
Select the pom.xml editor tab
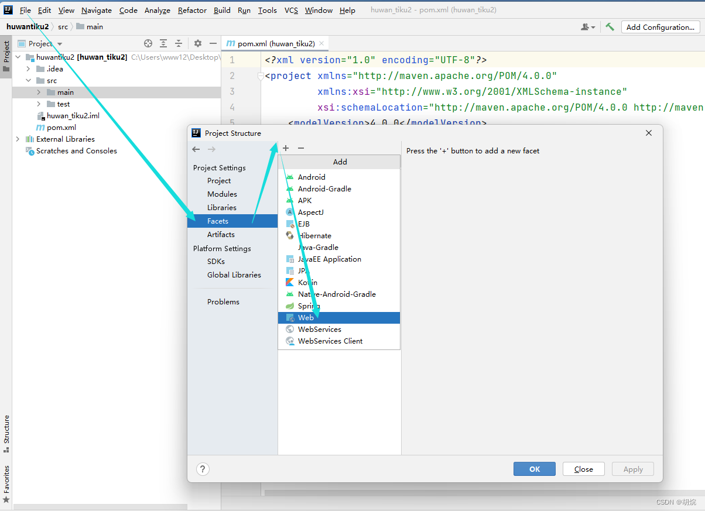[275, 43]
